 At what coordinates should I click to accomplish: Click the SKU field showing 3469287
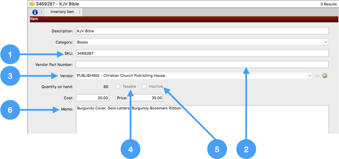(x=202, y=53)
